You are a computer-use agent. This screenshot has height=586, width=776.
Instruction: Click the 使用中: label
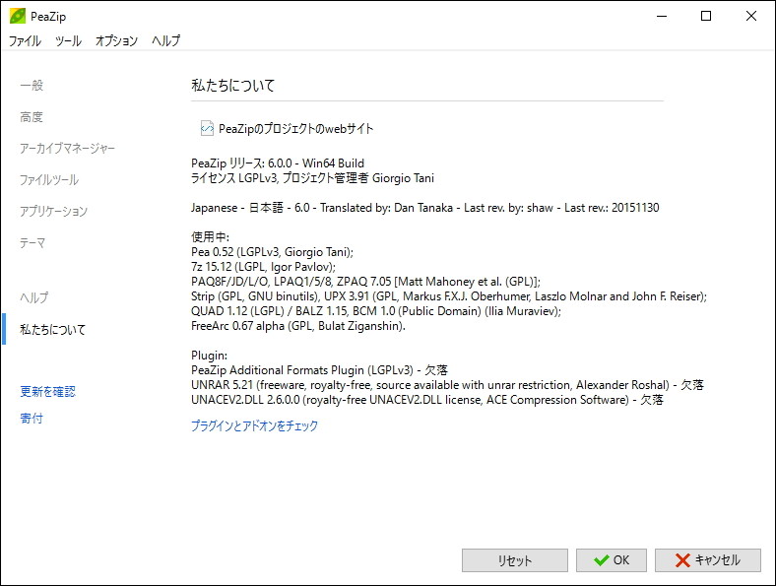point(211,237)
